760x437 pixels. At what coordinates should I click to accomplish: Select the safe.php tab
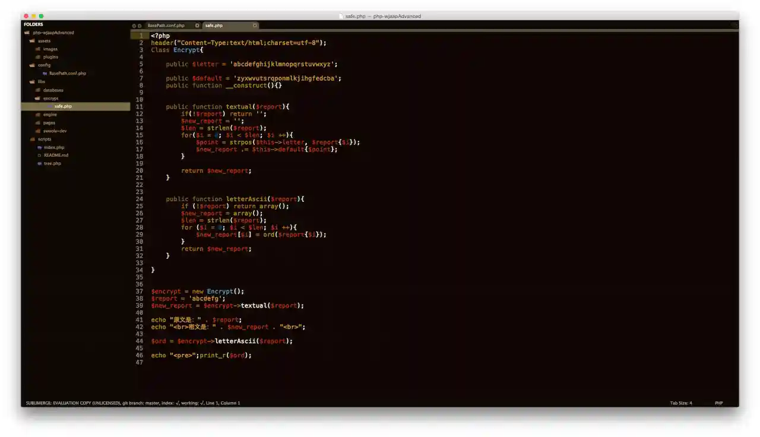point(214,26)
